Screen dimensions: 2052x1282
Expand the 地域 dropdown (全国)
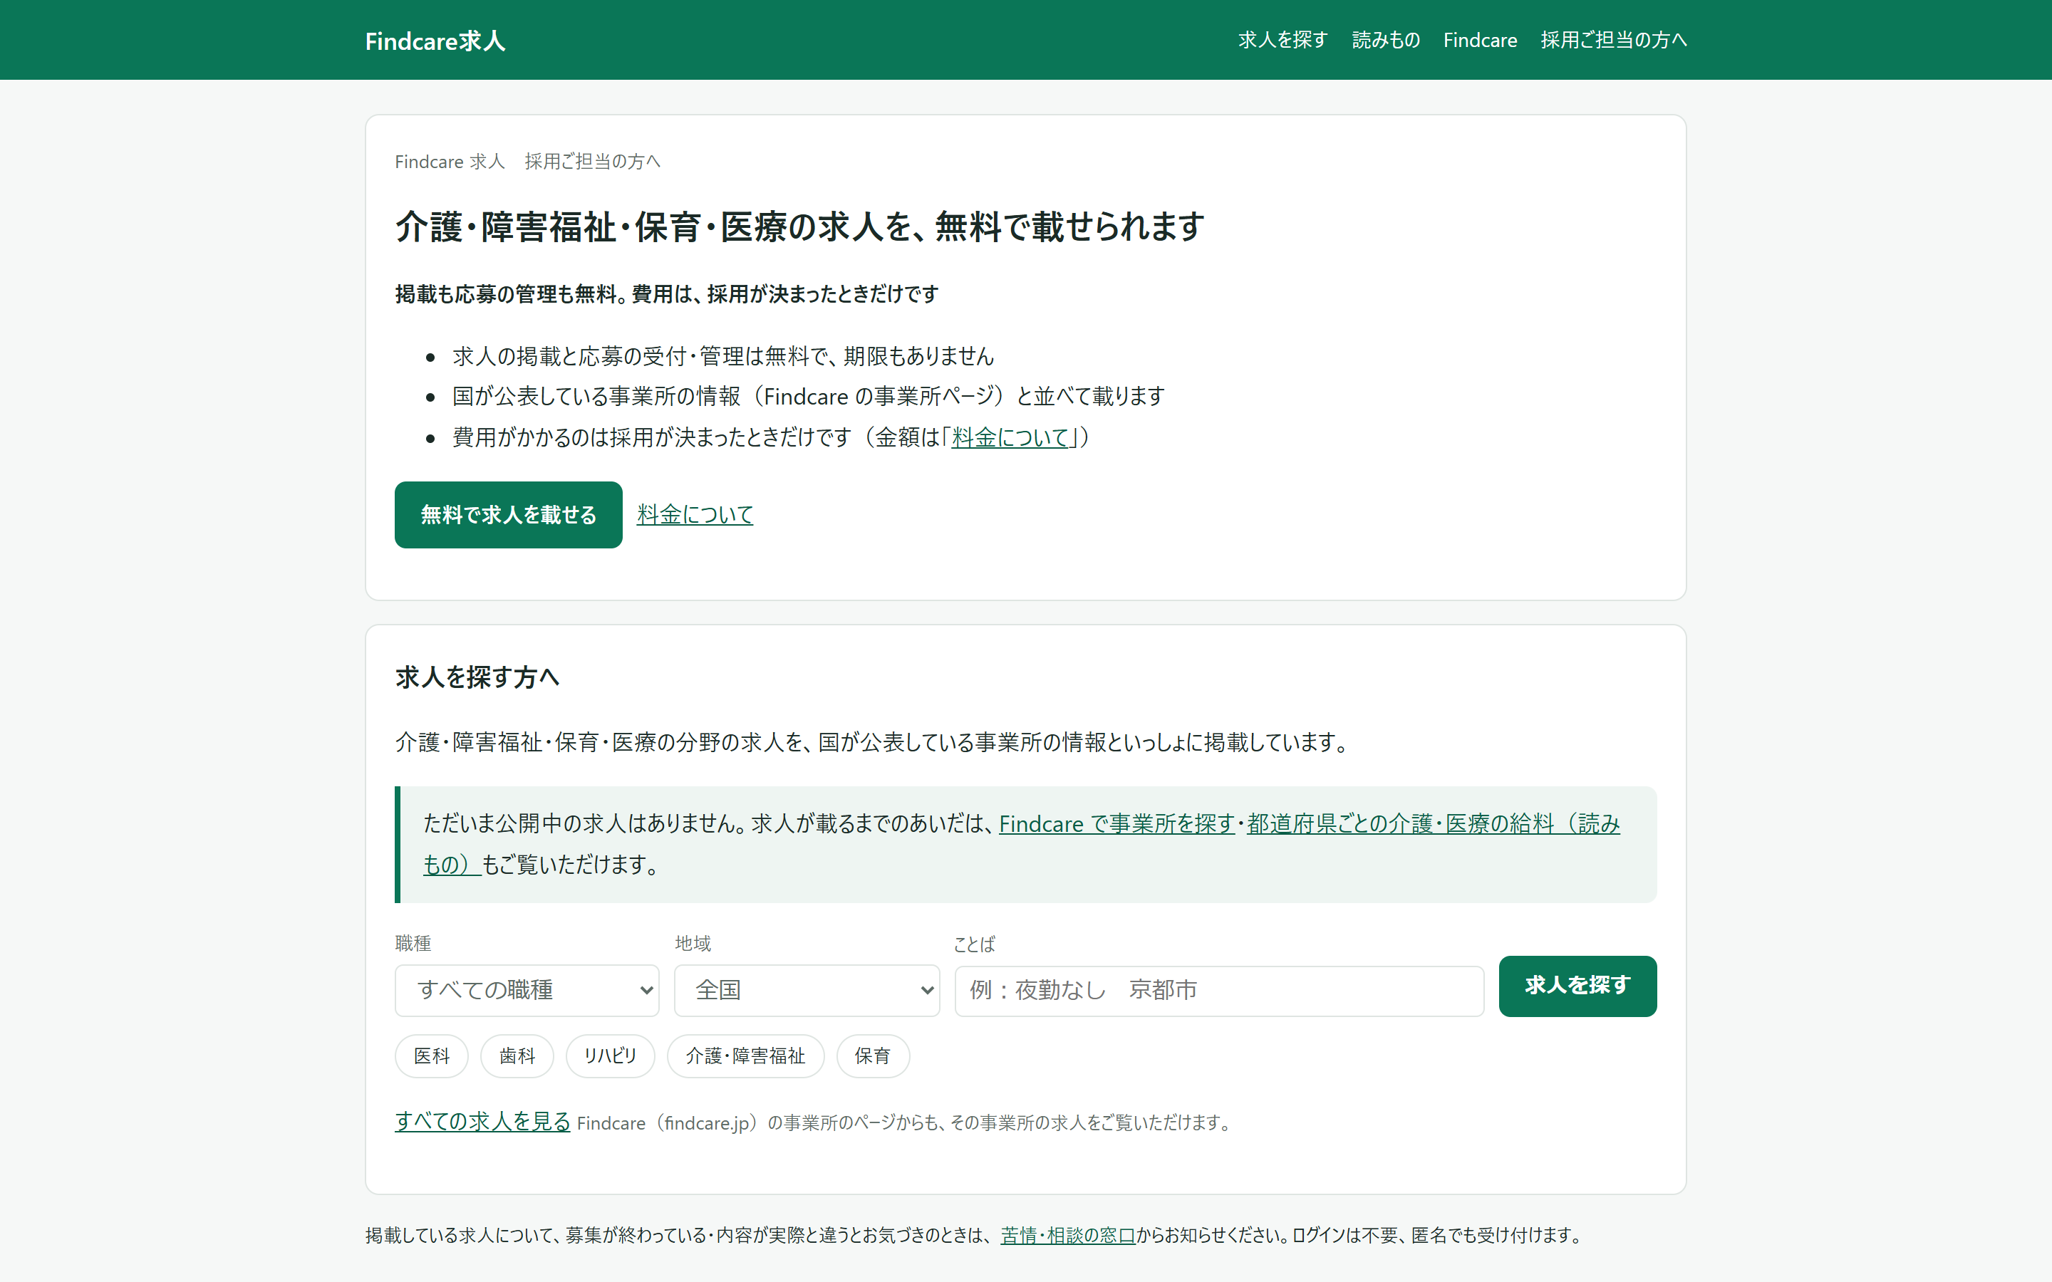tap(807, 990)
